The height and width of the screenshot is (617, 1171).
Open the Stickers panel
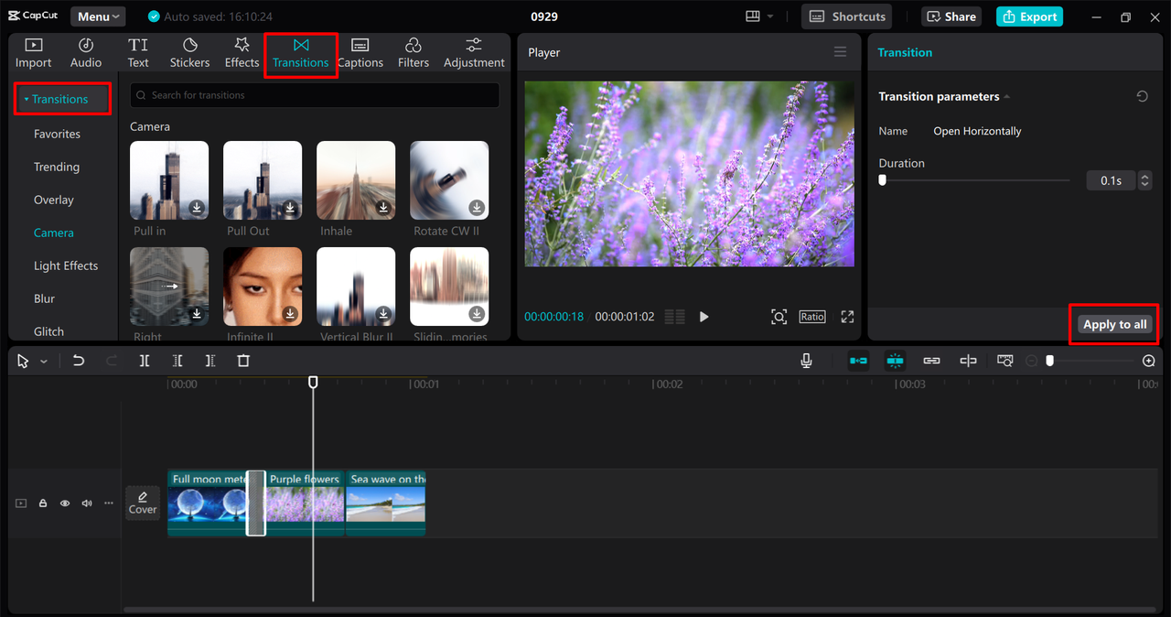coord(189,52)
